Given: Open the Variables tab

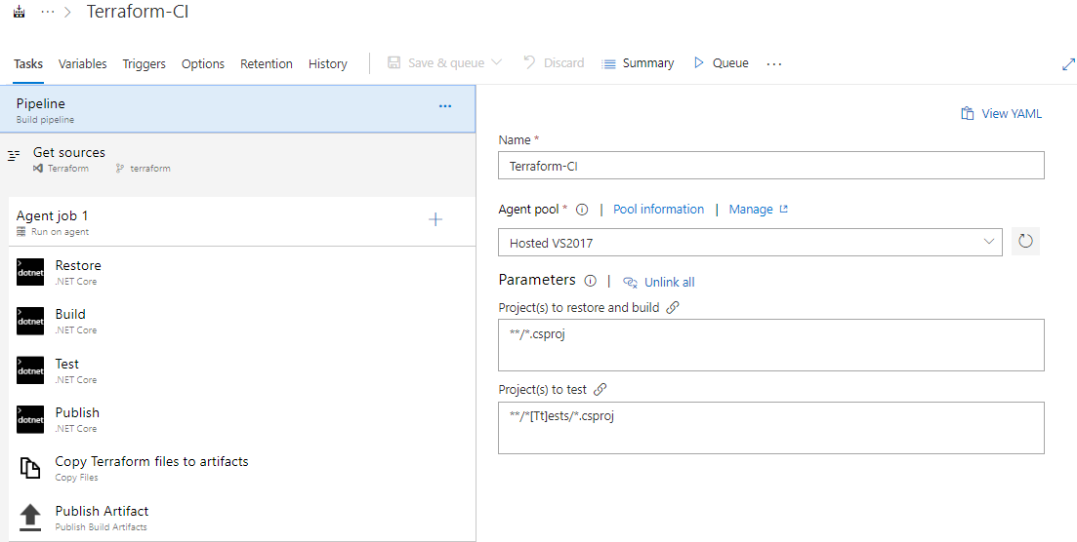Looking at the screenshot, I should coord(82,63).
